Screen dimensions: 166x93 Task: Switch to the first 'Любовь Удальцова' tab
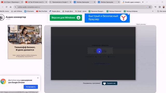pyautogui.click(x=85, y=2)
